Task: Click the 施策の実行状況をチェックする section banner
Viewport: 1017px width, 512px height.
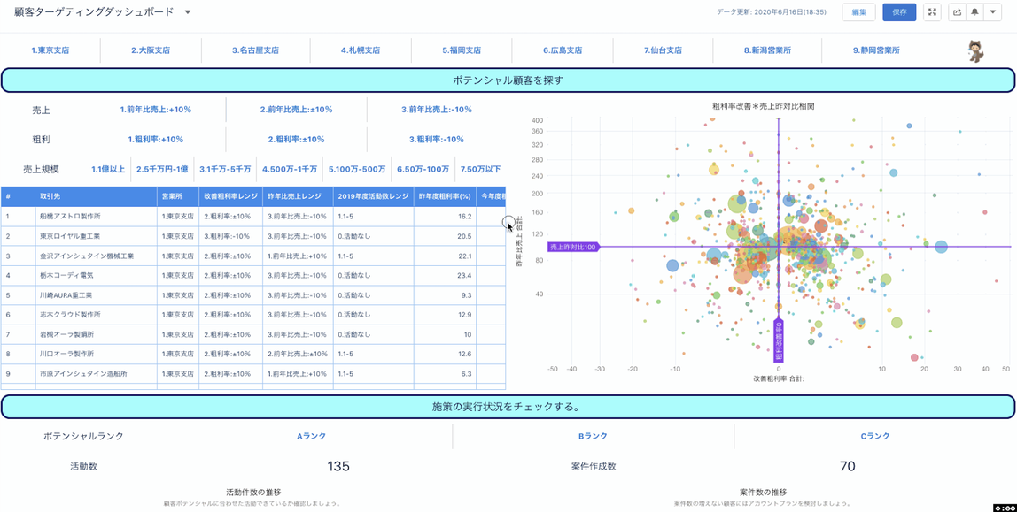Action: [508, 407]
